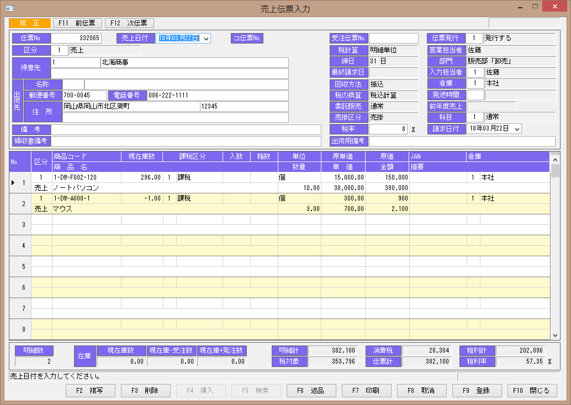Click the F7 印刷 print button
The image size is (571, 405).
366,391
